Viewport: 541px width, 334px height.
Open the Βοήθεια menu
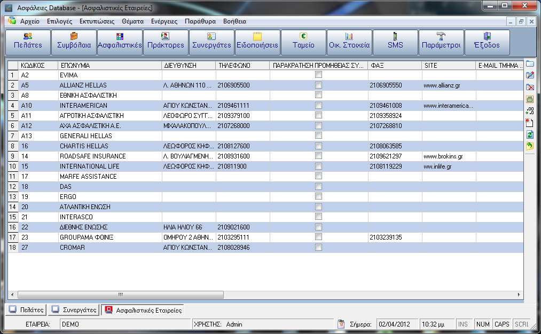point(234,21)
